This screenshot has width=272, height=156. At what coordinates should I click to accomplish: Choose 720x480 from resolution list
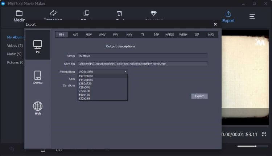click(x=103, y=91)
